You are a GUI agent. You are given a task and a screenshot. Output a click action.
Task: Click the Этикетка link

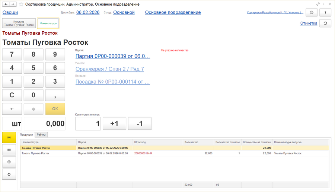[x=309, y=23]
